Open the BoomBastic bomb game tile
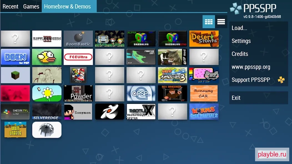292x164 pixels. tap(78, 39)
